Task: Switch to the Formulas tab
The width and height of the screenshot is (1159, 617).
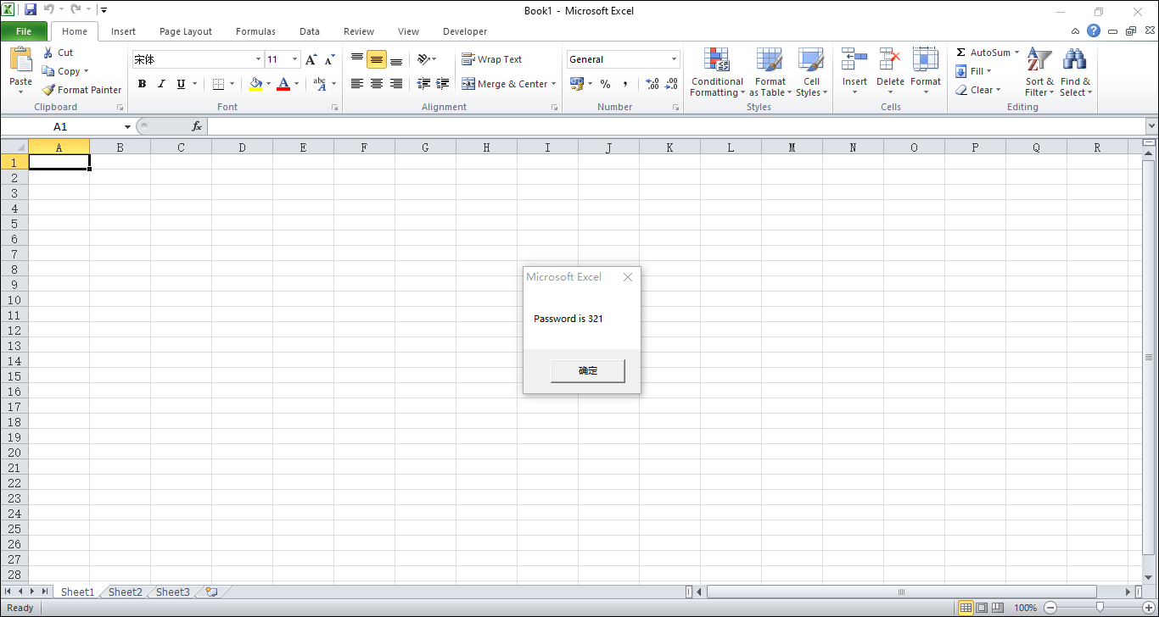Action: tap(255, 31)
